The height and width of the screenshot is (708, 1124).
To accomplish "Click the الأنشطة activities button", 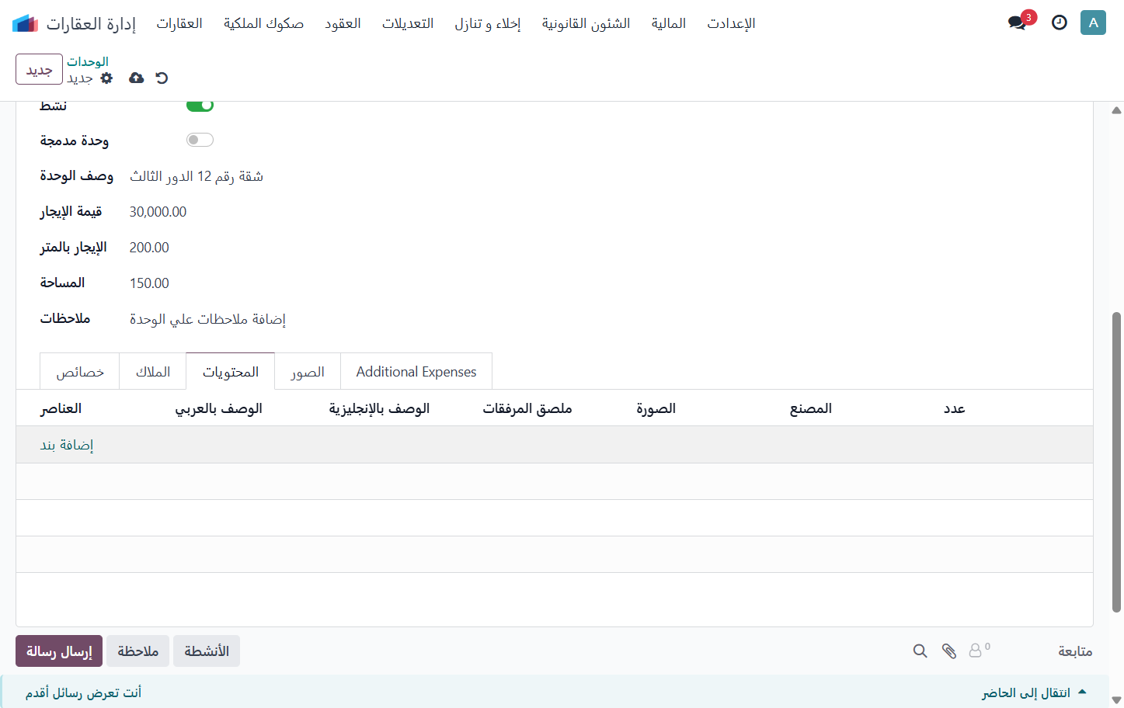I will (x=207, y=651).
